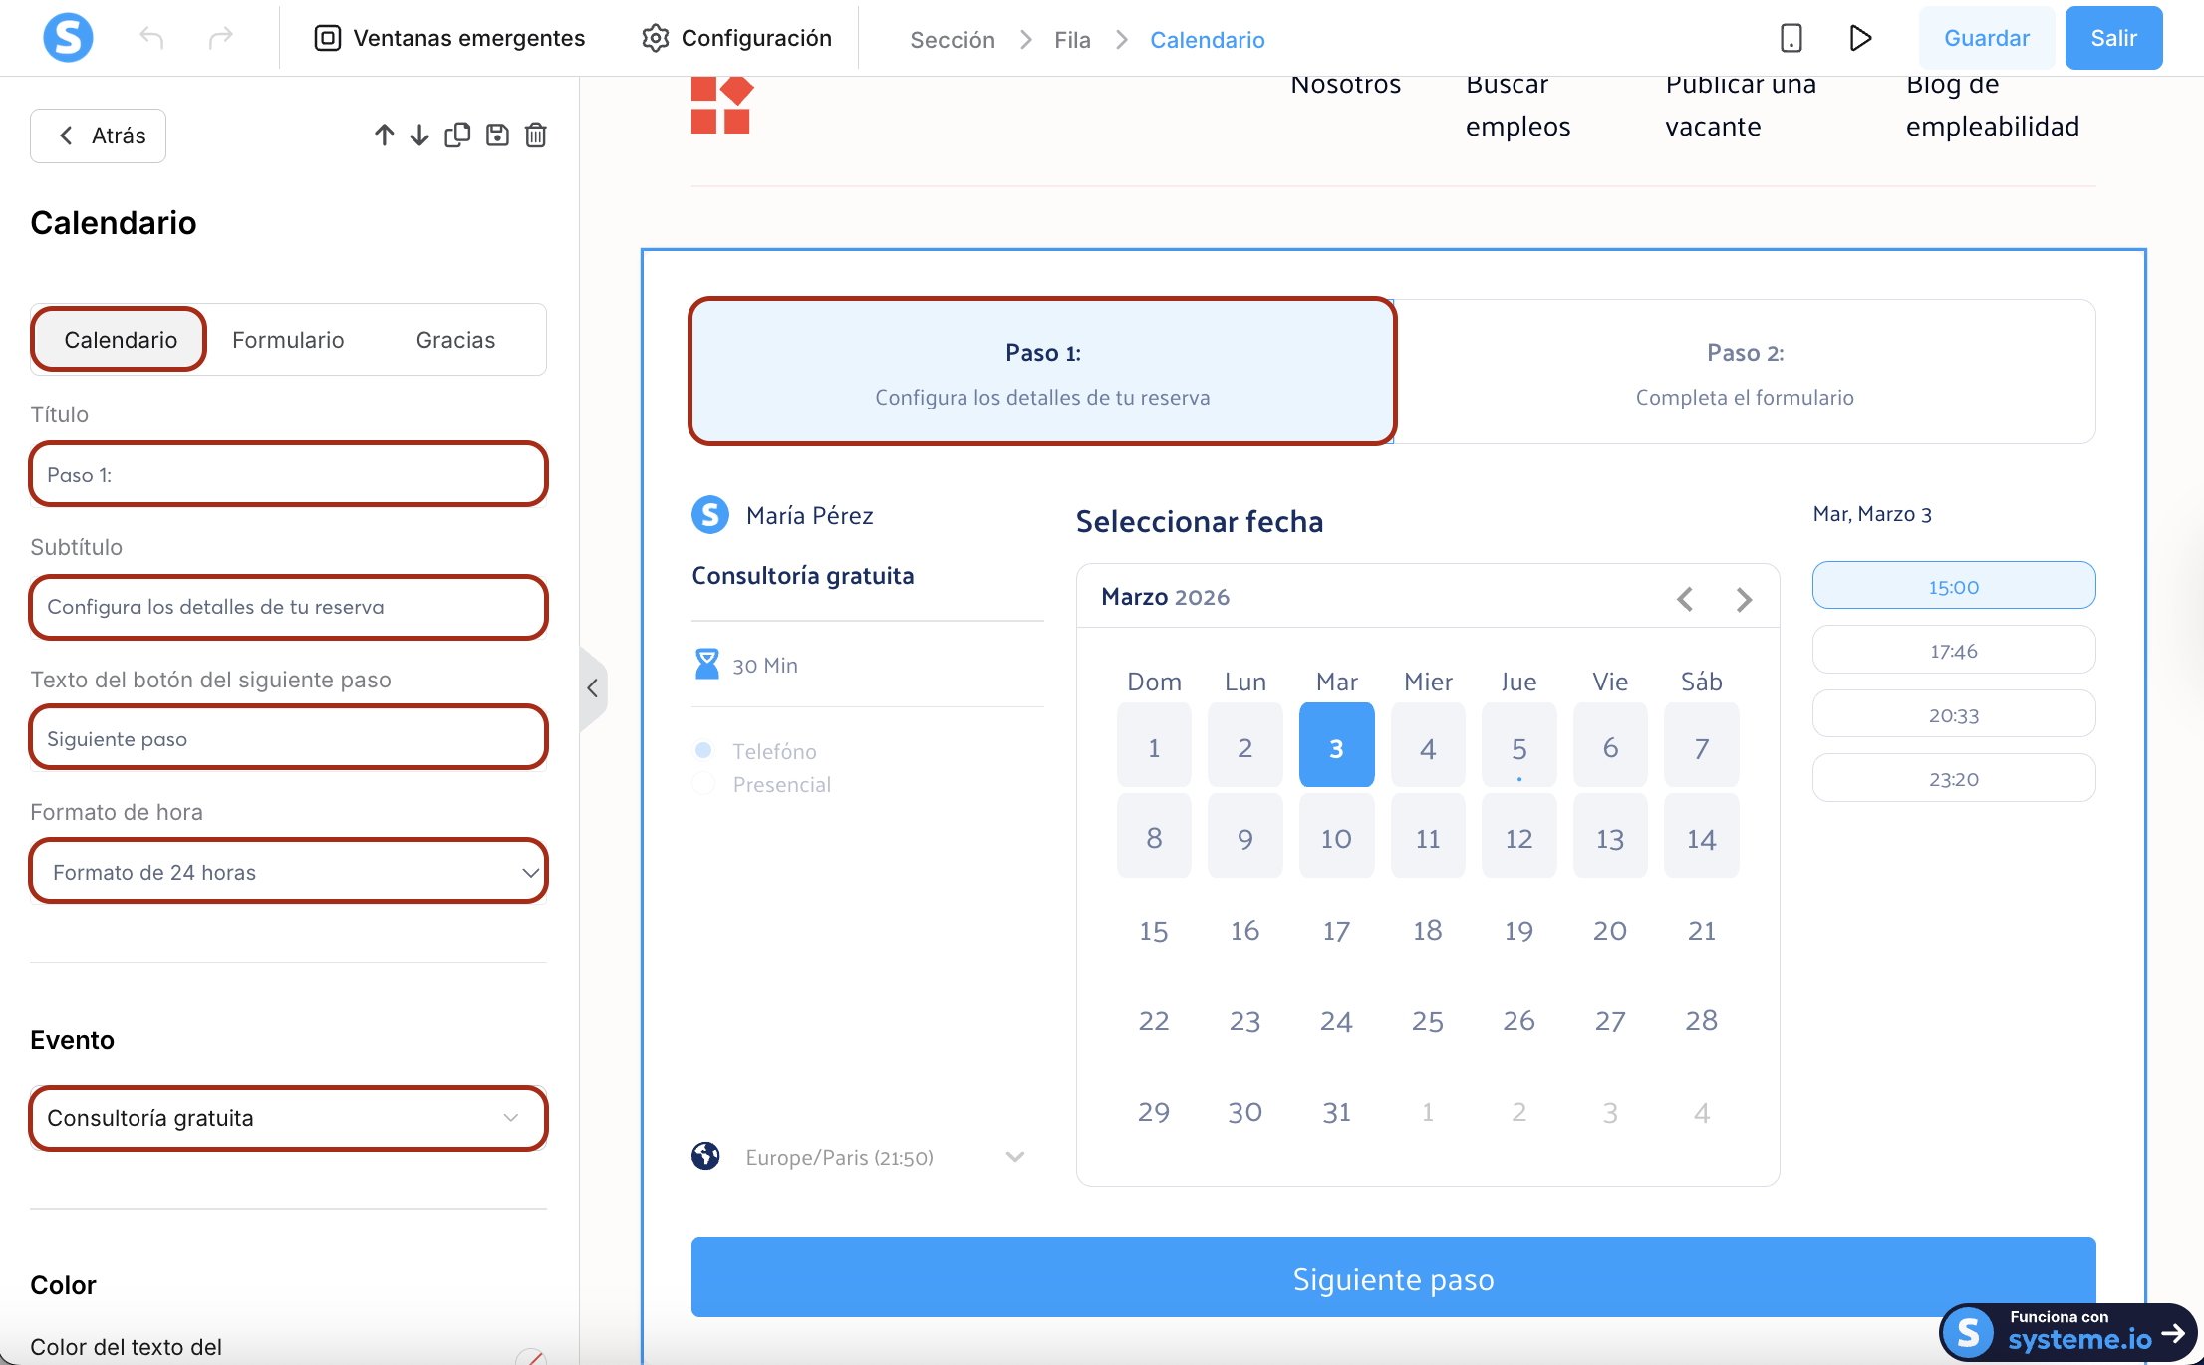Select the Teléfono radio option
The width and height of the screenshot is (2204, 1365).
click(703, 750)
